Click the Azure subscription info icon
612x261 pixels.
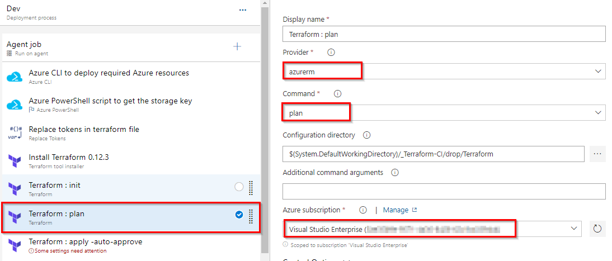363,210
